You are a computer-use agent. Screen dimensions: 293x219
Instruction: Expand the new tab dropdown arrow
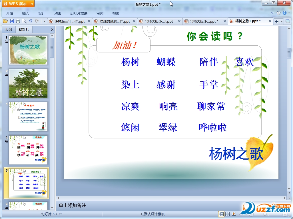click(x=282, y=21)
